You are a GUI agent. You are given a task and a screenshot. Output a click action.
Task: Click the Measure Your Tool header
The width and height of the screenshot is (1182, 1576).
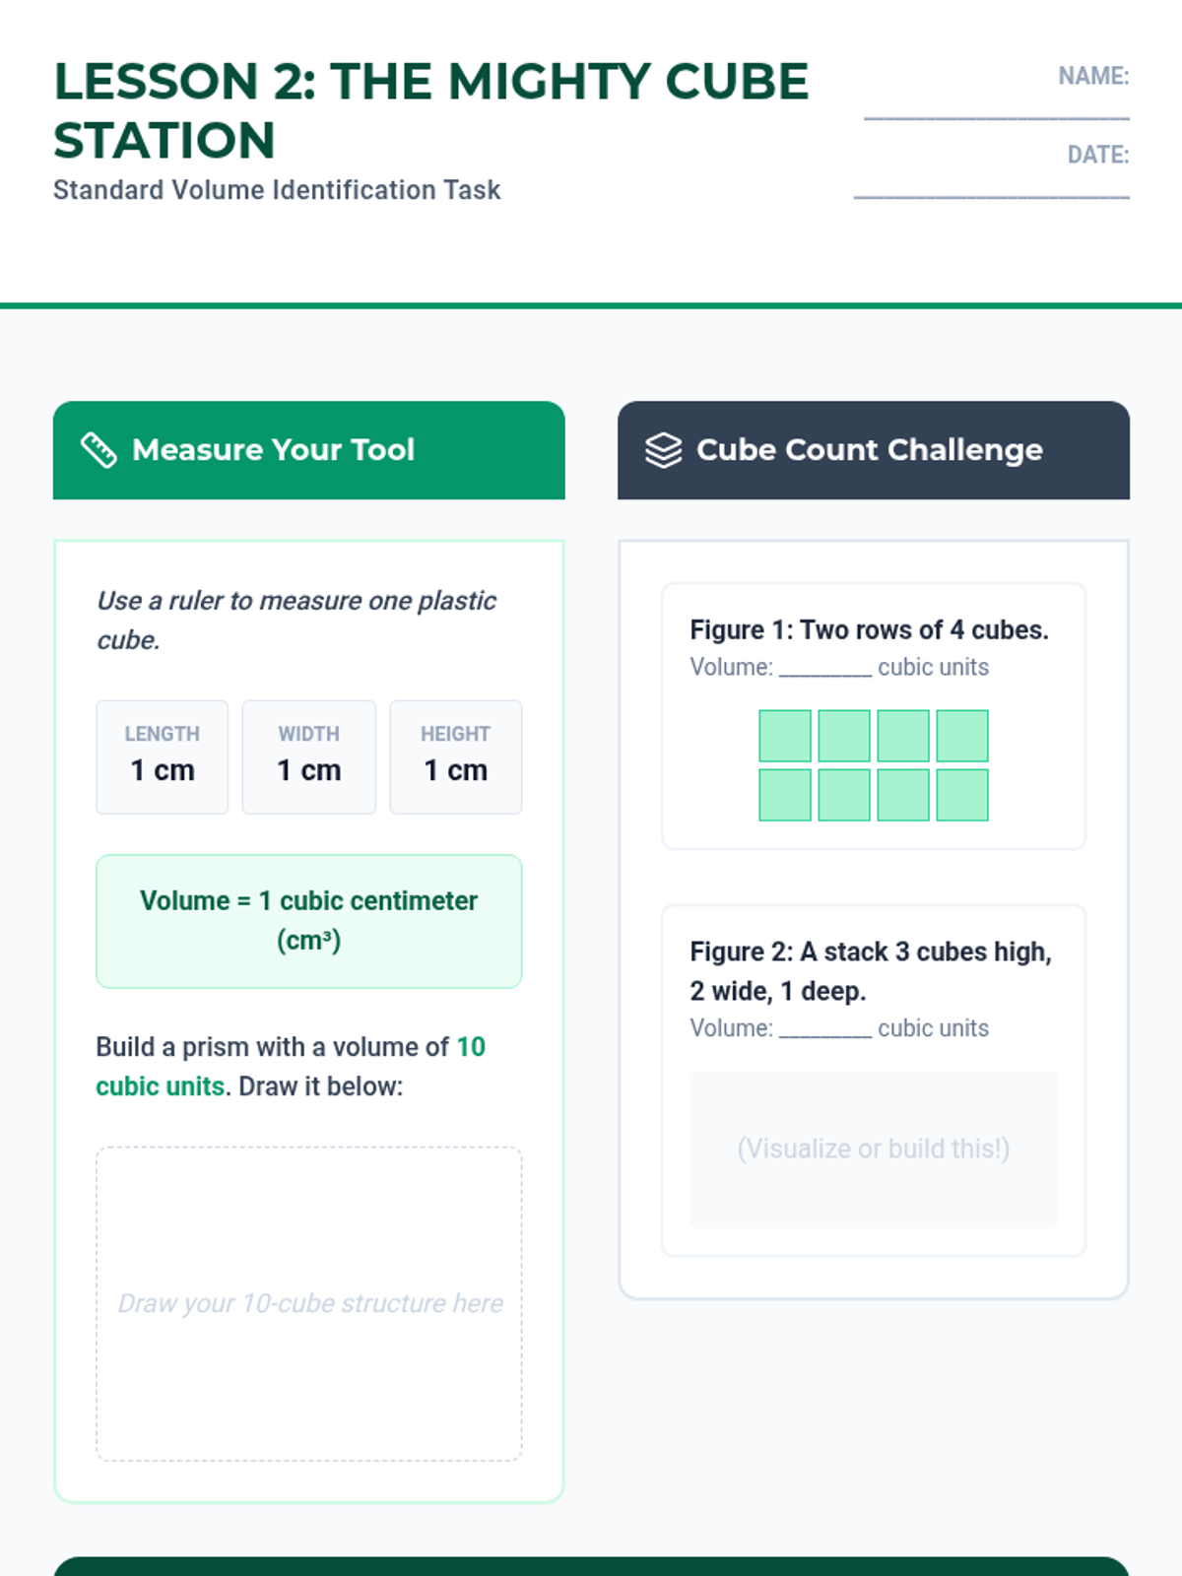click(309, 450)
